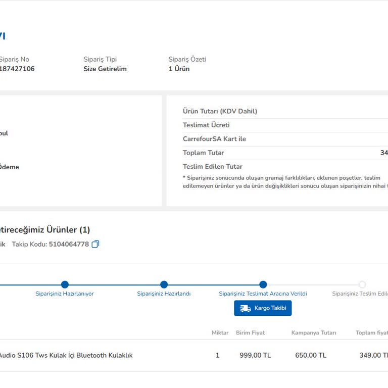Select the Siparişiniz Hazırlandı progress dot
This screenshot has width=388, height=388.
click(164, 284)
